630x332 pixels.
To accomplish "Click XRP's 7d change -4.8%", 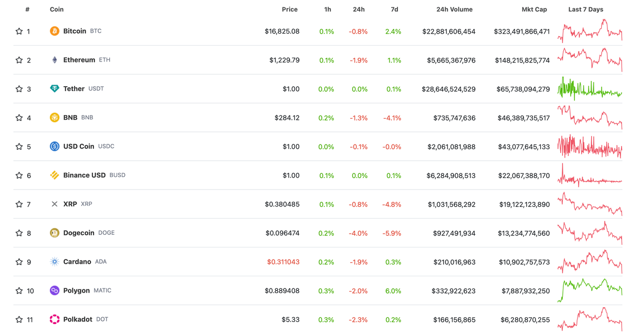I will coord(392,204).
